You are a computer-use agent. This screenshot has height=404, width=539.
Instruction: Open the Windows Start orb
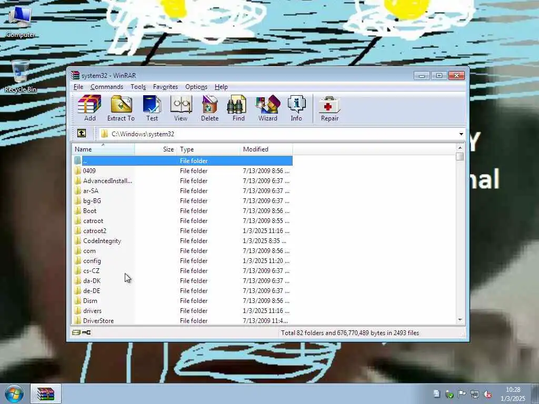tap(14, 393)
